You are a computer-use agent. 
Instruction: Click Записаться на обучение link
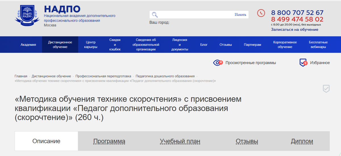[295, 29]
